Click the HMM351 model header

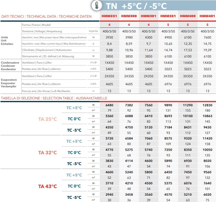[168, 16]
